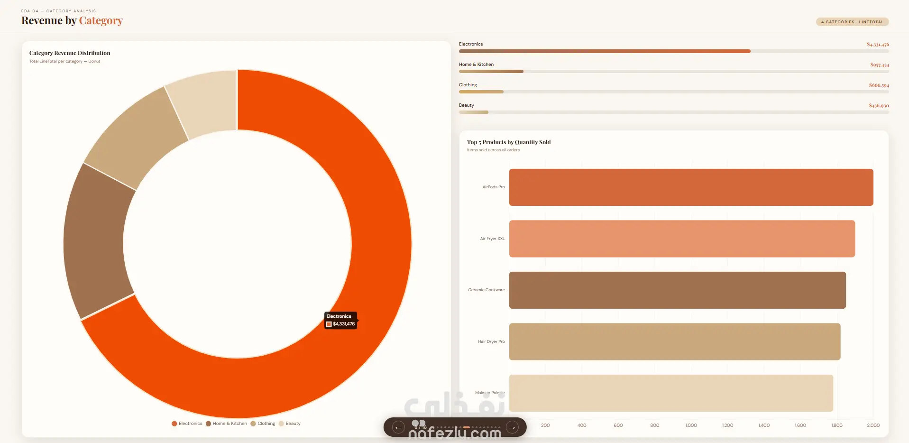Click the Electronics label above its bar
The height and width of the screenshot is (443, 909).
click(471, 44)
